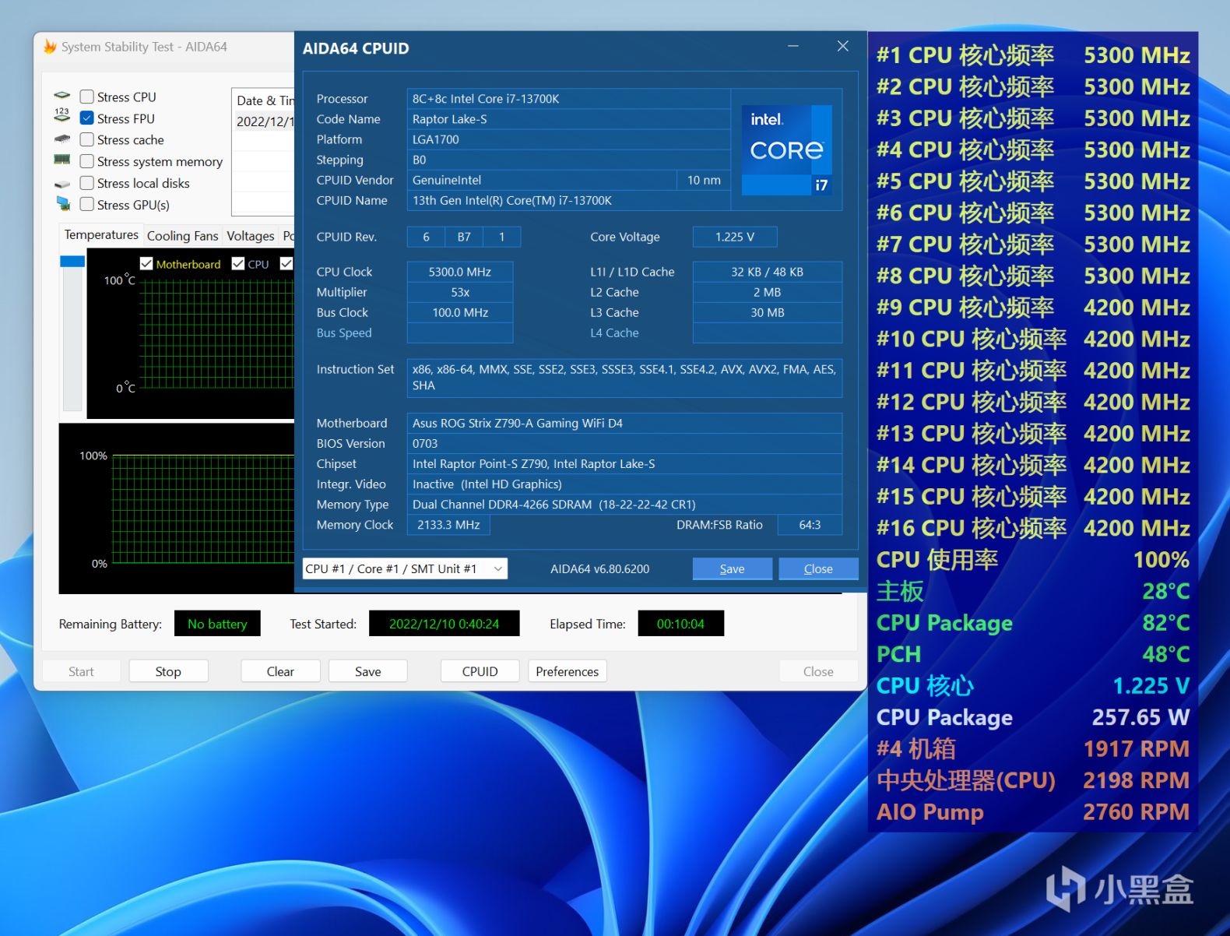Open the Cooling Fans tab
Screen dimensions: 1230x936
pyautogui.click(x=183, y=235)
